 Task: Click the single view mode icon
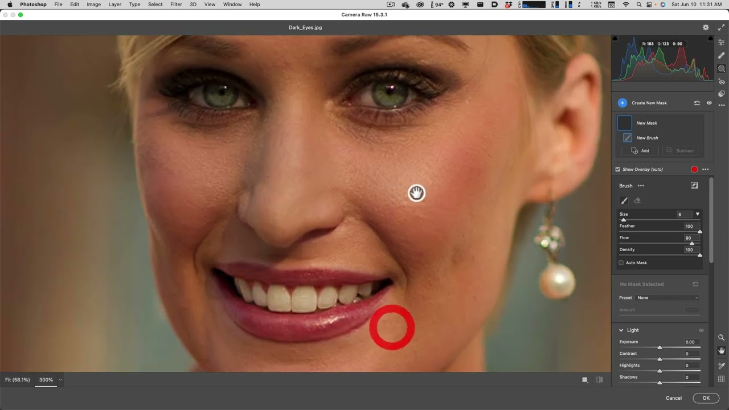(585, 380)
